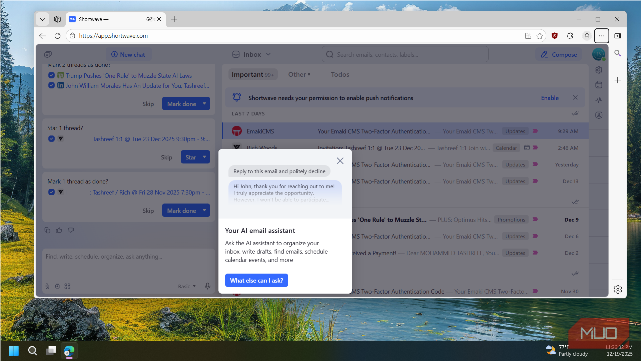Open Trump Pushes 'One Rule' thread link
Screen dimensions: 641x361
click(x=129, y=76)
